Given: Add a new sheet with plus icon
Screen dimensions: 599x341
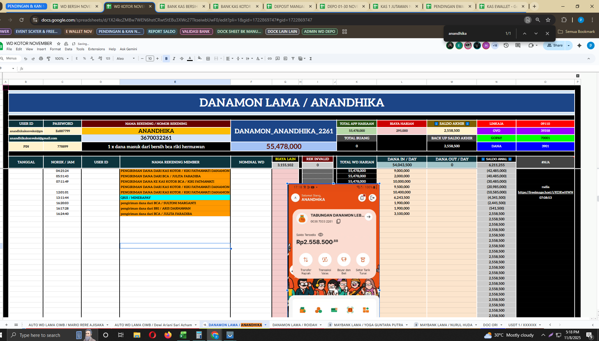Looking at the screenshot, I should [6, 325].
